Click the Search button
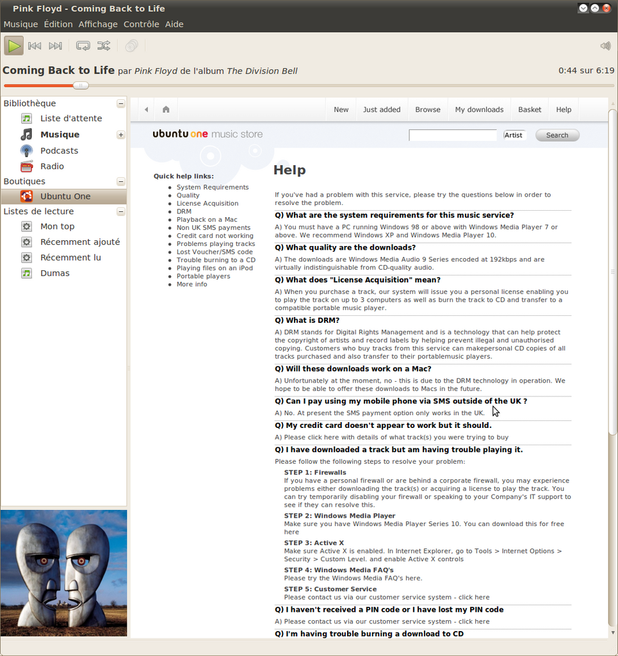Screen dimensions: 618x656 [557, 135]
